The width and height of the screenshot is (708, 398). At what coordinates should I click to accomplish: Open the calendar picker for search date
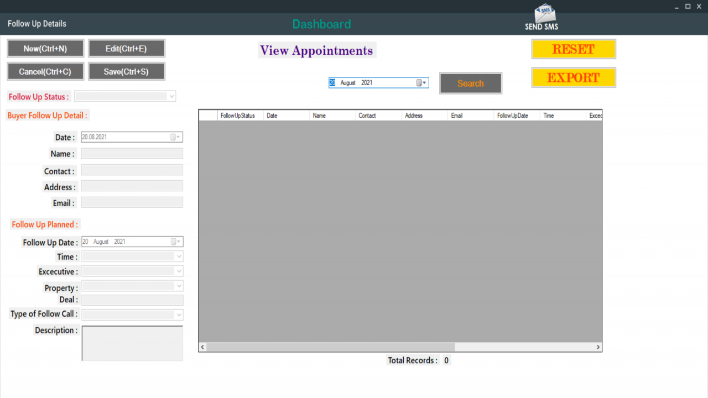(x=421, y=83)
